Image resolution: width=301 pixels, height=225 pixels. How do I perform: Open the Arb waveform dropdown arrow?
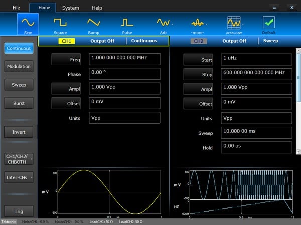[172, 23]
